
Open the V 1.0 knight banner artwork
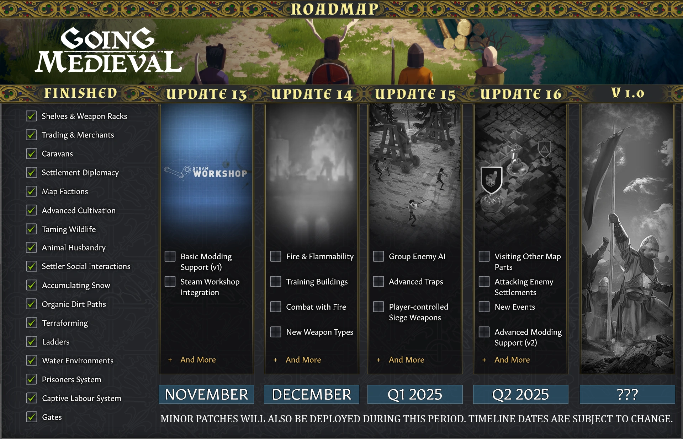point(627,239)
